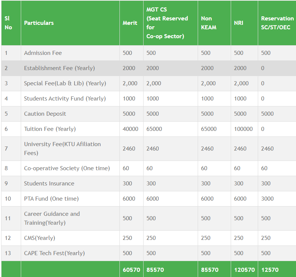This screenshot has width=296, height=277.
Task: Click the Sl No column header
Action: (x=9, y=23)
